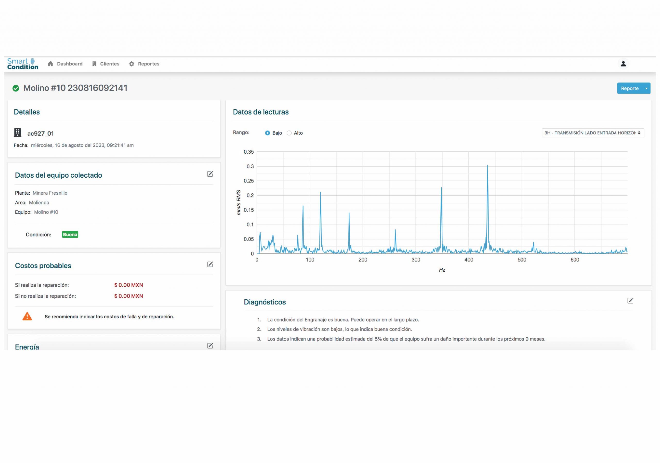This screenshot has height=463, width=660.
Task: Edit the Diagnósticos section
Action: [630, 301]
